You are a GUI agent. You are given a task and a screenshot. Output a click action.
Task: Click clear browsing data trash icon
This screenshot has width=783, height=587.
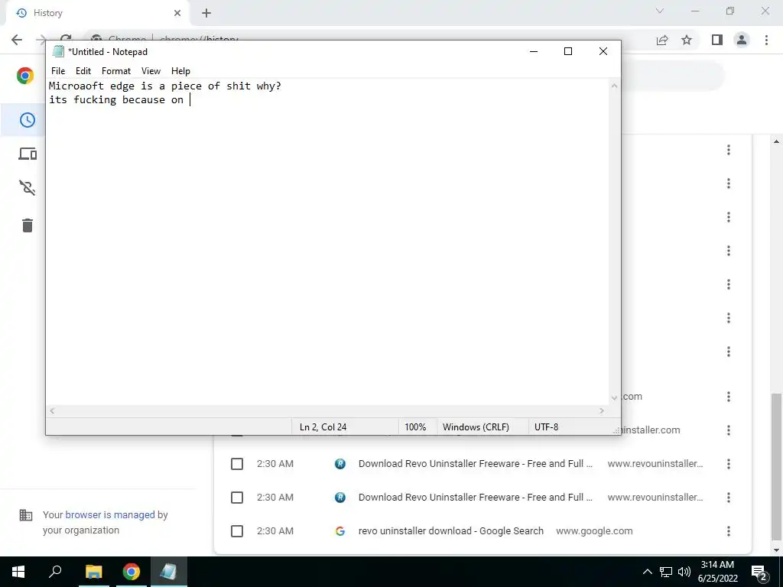click(x=28, y=225)
